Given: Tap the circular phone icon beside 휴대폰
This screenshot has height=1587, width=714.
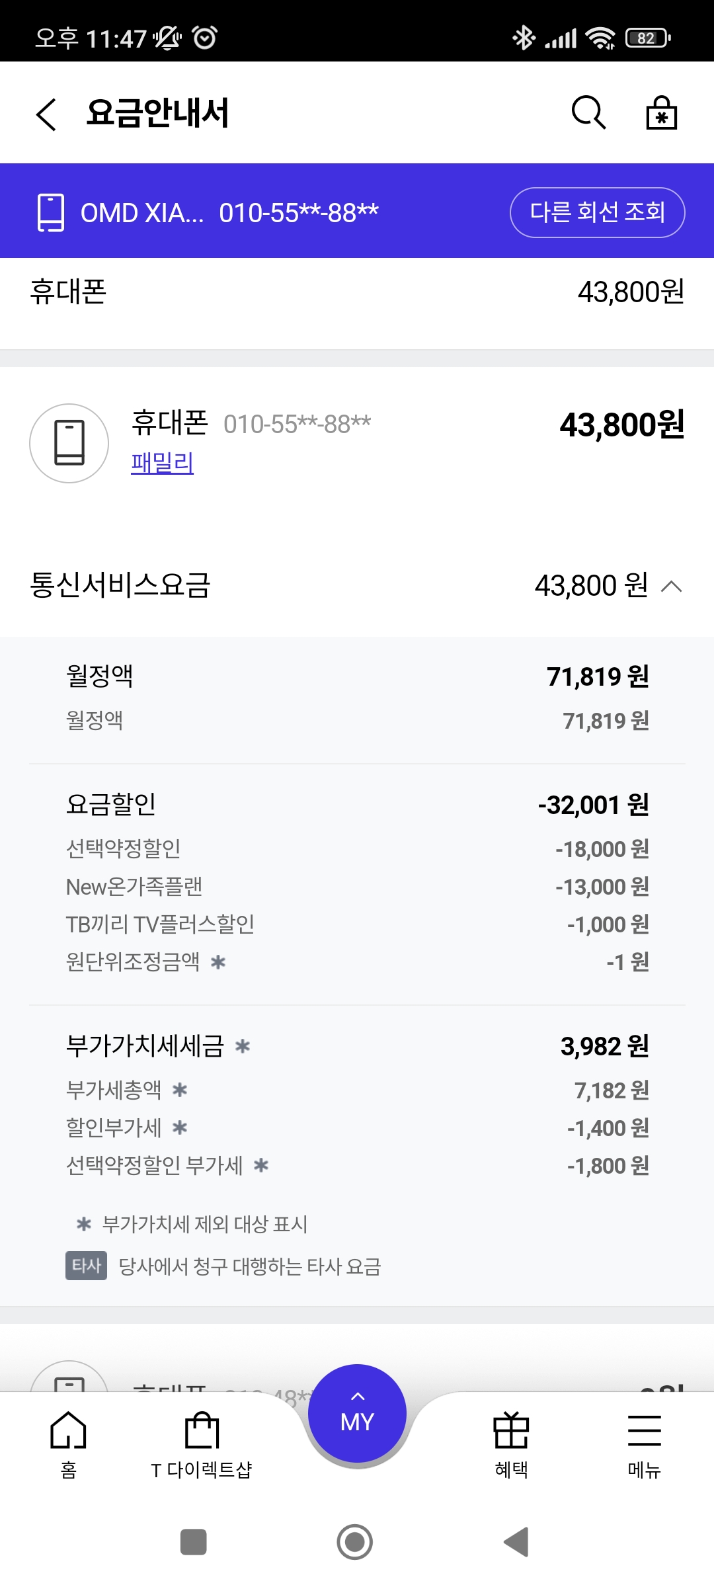Looking at the screenshot, I should coord(69,443).
